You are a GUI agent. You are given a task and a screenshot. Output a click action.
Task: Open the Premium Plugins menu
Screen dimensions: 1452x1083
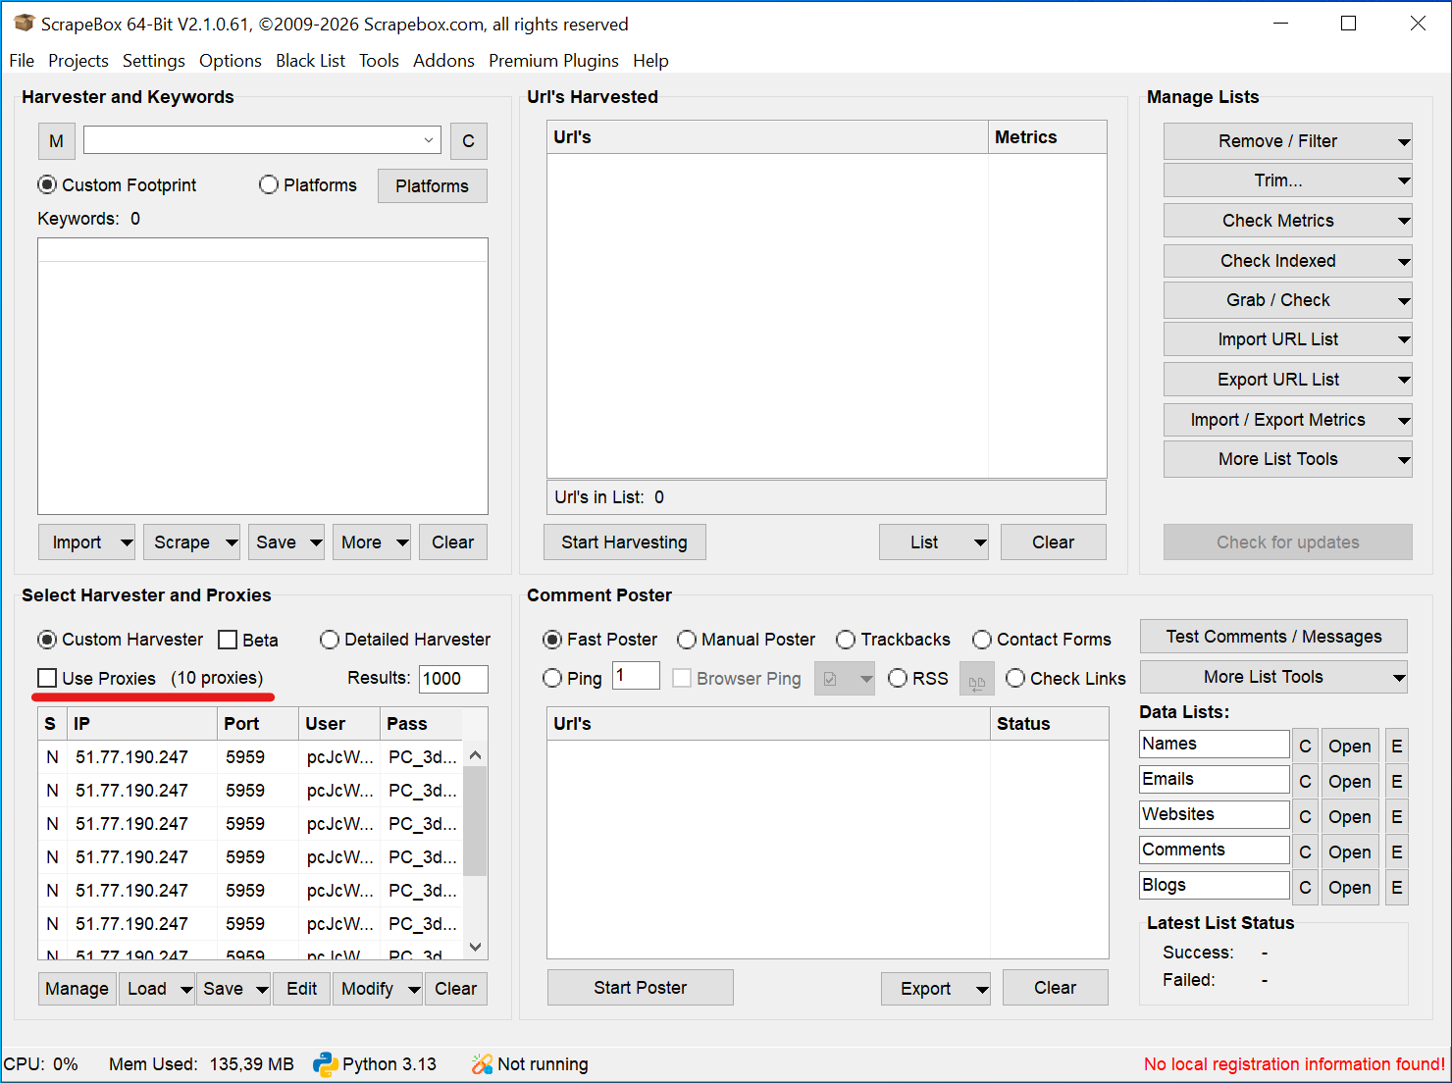pos(553,61)
